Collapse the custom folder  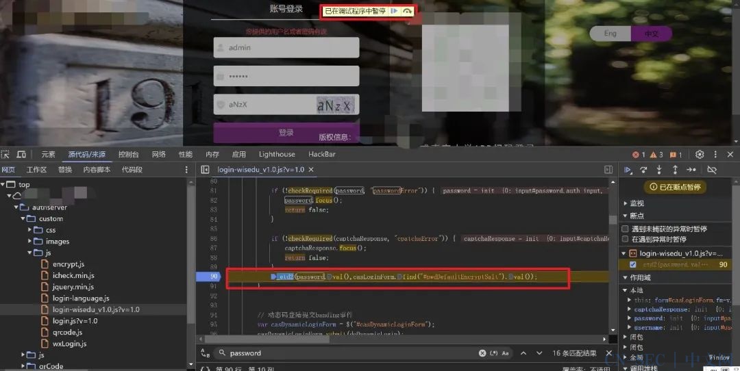(23, 218)
